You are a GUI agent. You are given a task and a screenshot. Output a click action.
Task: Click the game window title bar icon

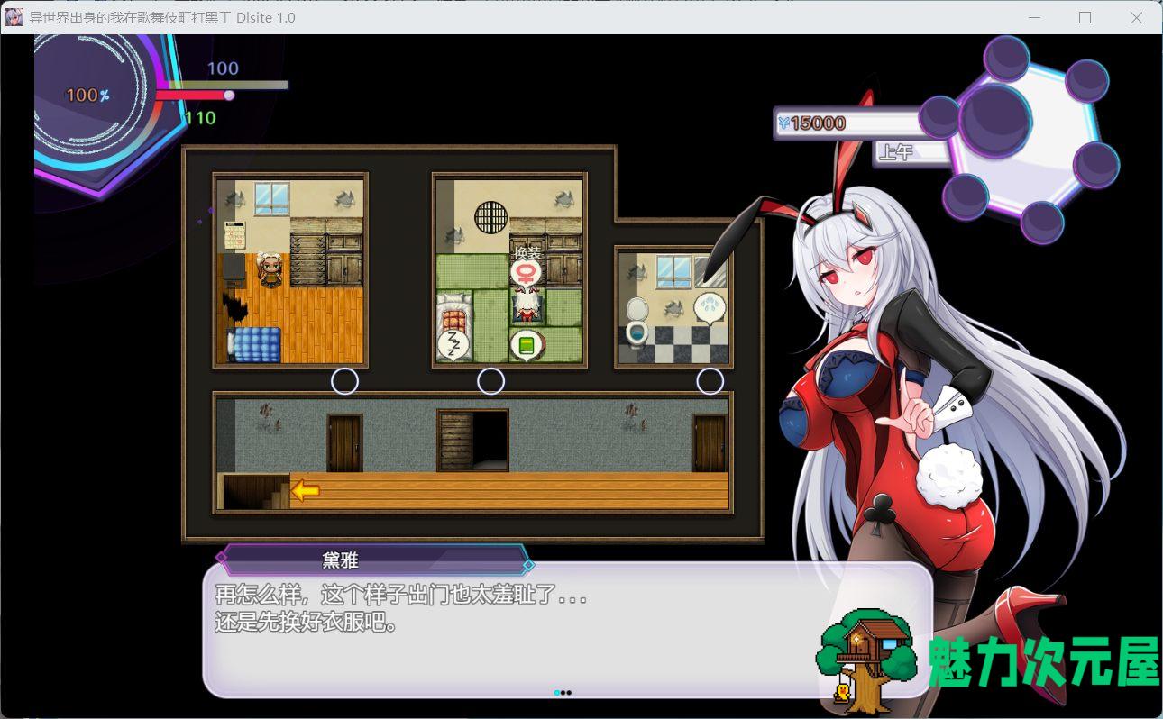[14, 17]
